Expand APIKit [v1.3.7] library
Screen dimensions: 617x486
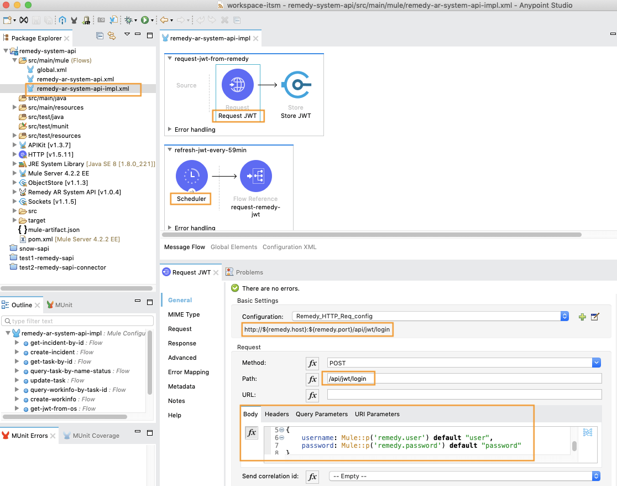point(14,145)
